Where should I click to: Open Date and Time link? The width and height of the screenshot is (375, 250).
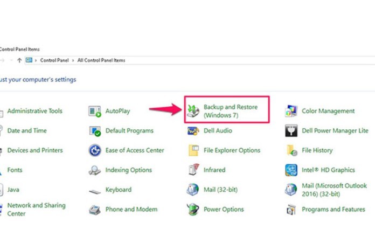click(x=27, y=130)
